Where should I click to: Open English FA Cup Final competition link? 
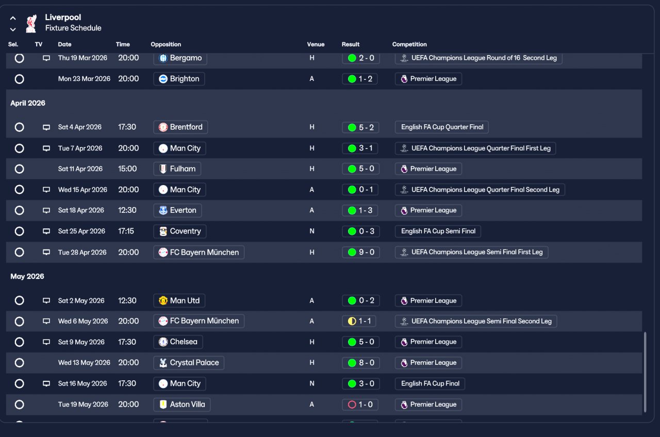430,383
